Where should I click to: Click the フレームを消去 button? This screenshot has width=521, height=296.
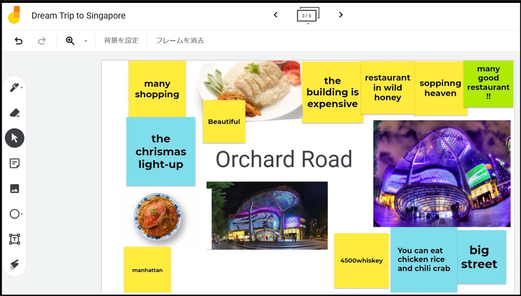coord(180,41)
